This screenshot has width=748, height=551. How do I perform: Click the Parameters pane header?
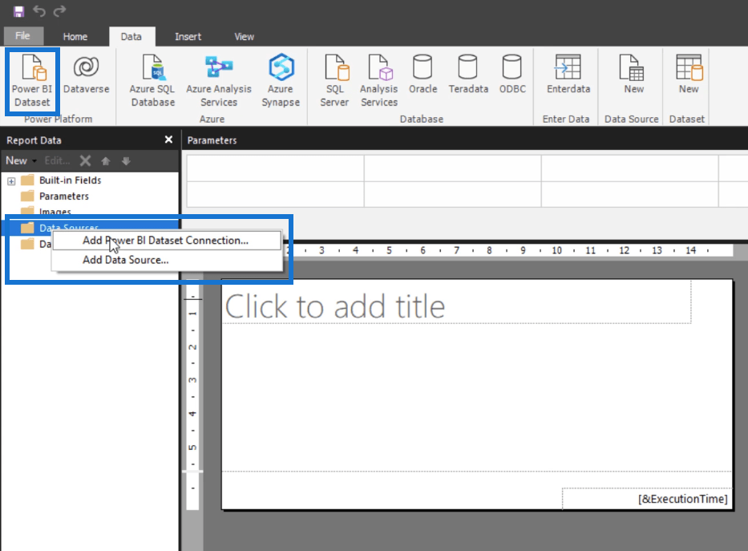pos(465,140)
